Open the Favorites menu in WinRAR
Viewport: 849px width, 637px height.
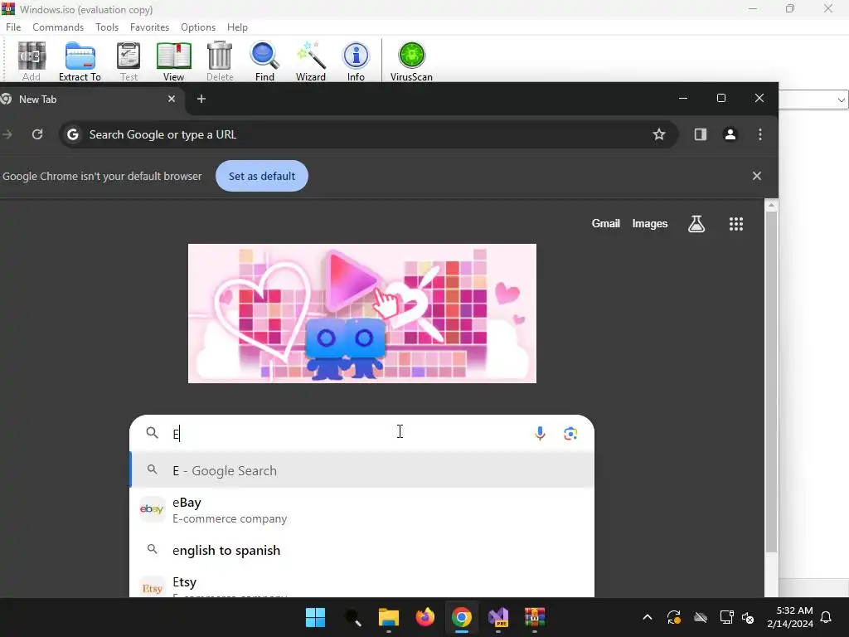pyautogui.click(x=149, y=27)
